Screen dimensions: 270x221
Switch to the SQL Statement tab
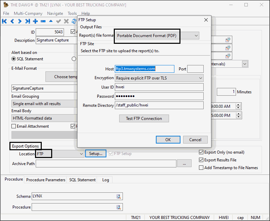(82, 180)
